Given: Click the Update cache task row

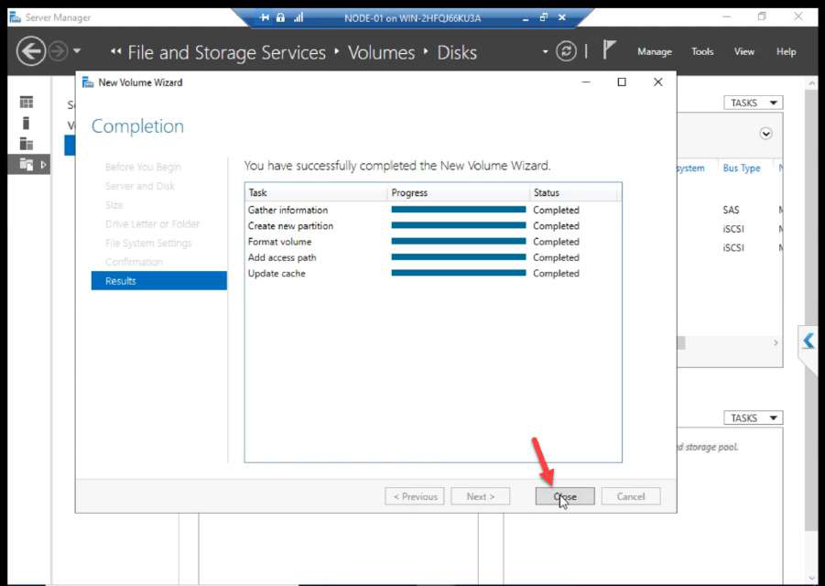Looking at the screenshot, I should coord(433,273).
